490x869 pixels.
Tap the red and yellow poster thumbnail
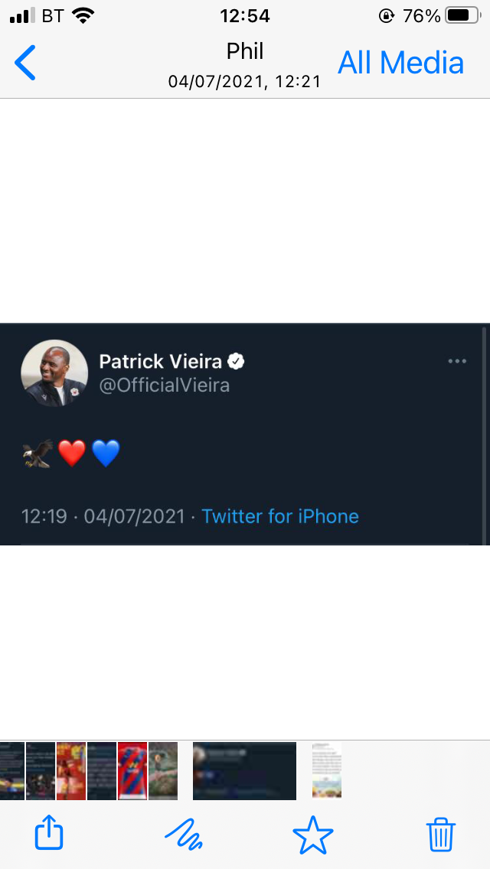point(71,771)
